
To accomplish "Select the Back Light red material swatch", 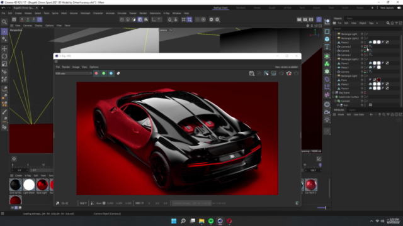I will pos(42,185).
